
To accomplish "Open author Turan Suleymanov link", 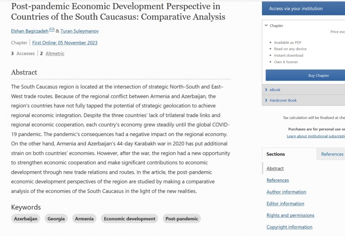I will [x=79, y=31].
